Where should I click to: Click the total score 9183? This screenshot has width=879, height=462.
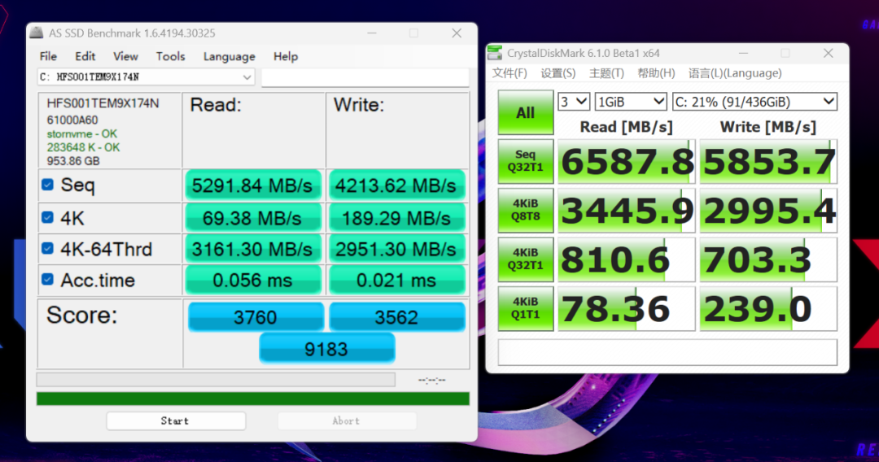pyautogui.click(x=327, y=349)
